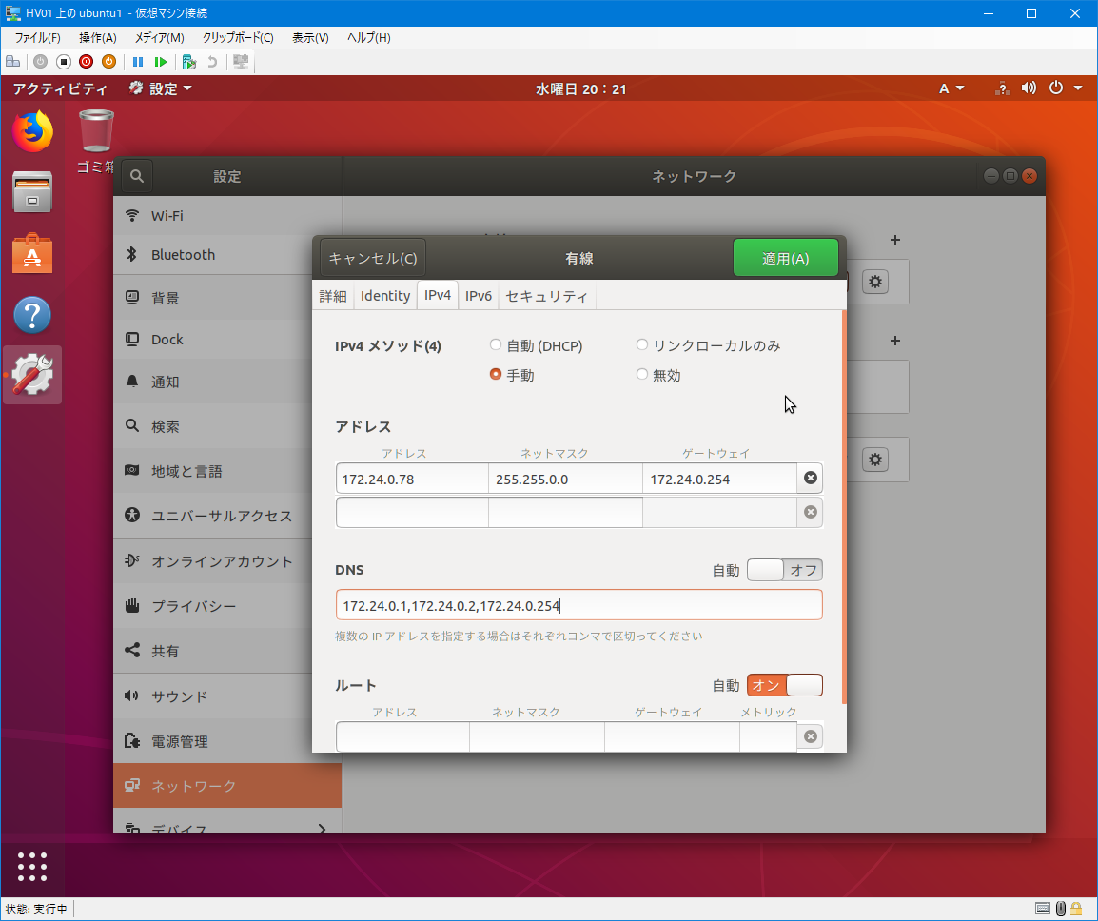The width and height of the screenshot is (1098, 921).
Task: Toggle the DNS 自動 switch
Action: click(784, 570)
